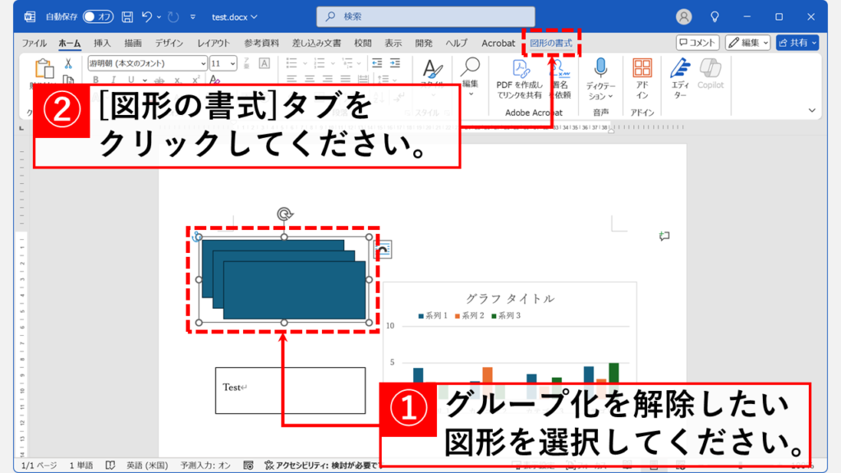This screenshot has width=841, height=473.
Task: Switch to the 挿入 tab
Action: point(102,43)
